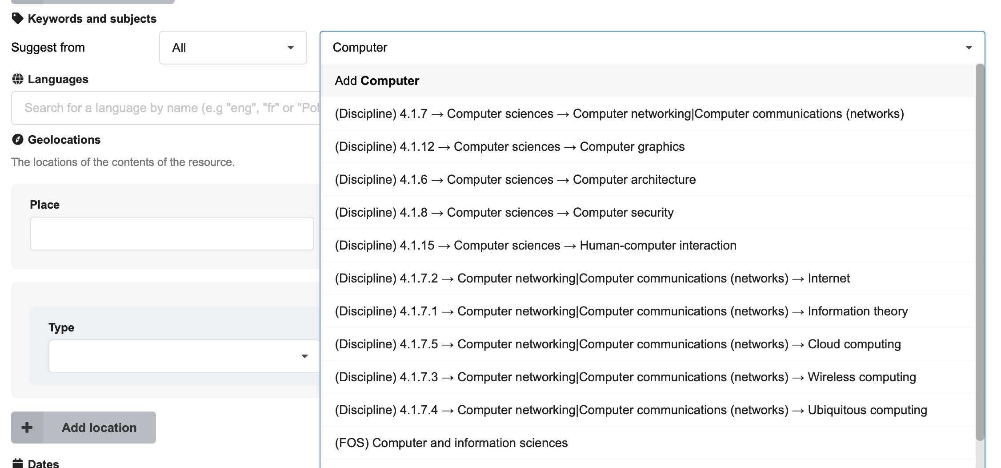The width and height of the screenshot is (1001, 468).
Task: Click the tag icon beside Keywords and subjects
Action: [x=18, y=18]
